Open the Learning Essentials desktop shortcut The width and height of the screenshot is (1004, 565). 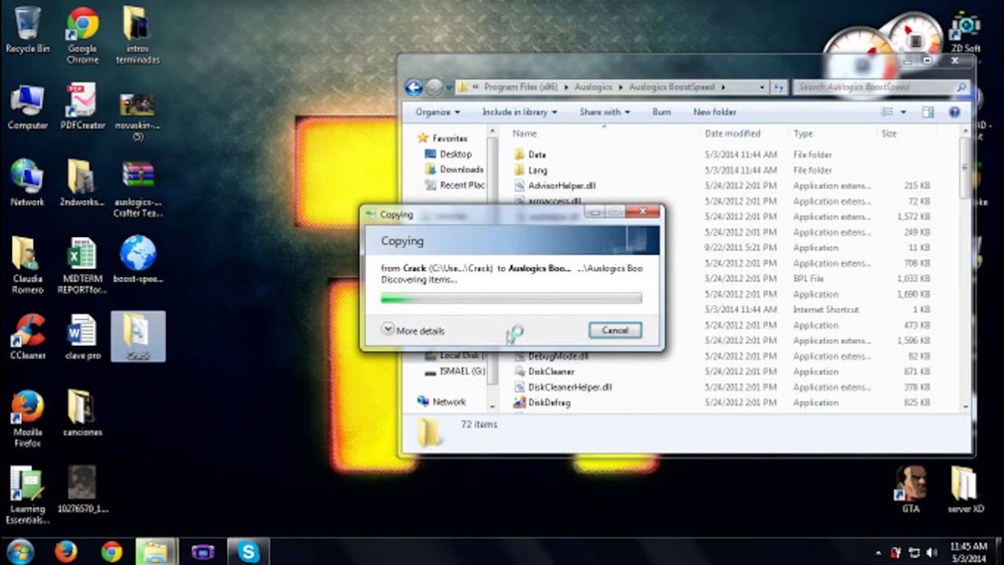27,494
